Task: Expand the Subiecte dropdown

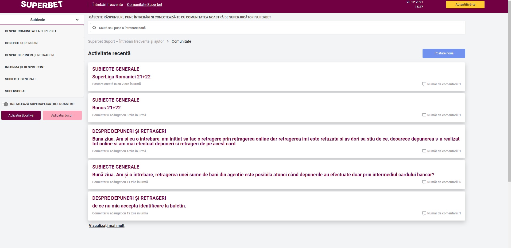Action: [42, 20]
